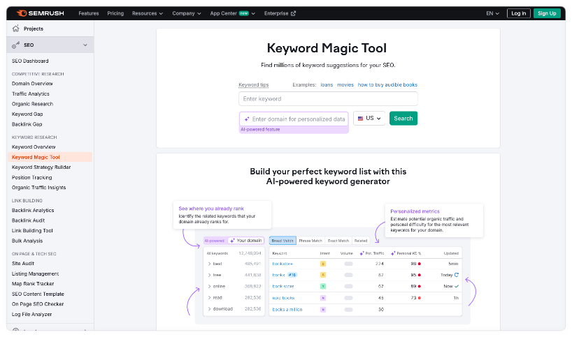
Task: Open the US country database dropdown
Action: pyautogui.click(x=369, y=119)
